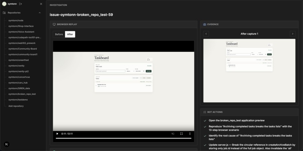The image size is (303, 151).
Task: Open the oymtonn/community-board1 repository
Action: [x=23, y=54]
